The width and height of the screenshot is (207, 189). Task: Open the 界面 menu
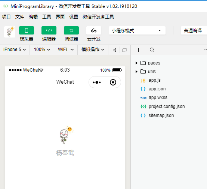click(x=60, y=17)
